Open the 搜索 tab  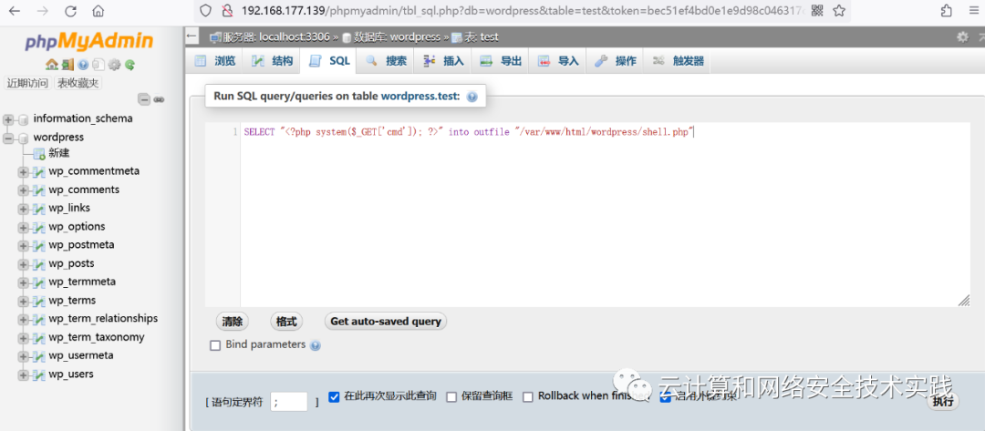(x=387, y=61)
